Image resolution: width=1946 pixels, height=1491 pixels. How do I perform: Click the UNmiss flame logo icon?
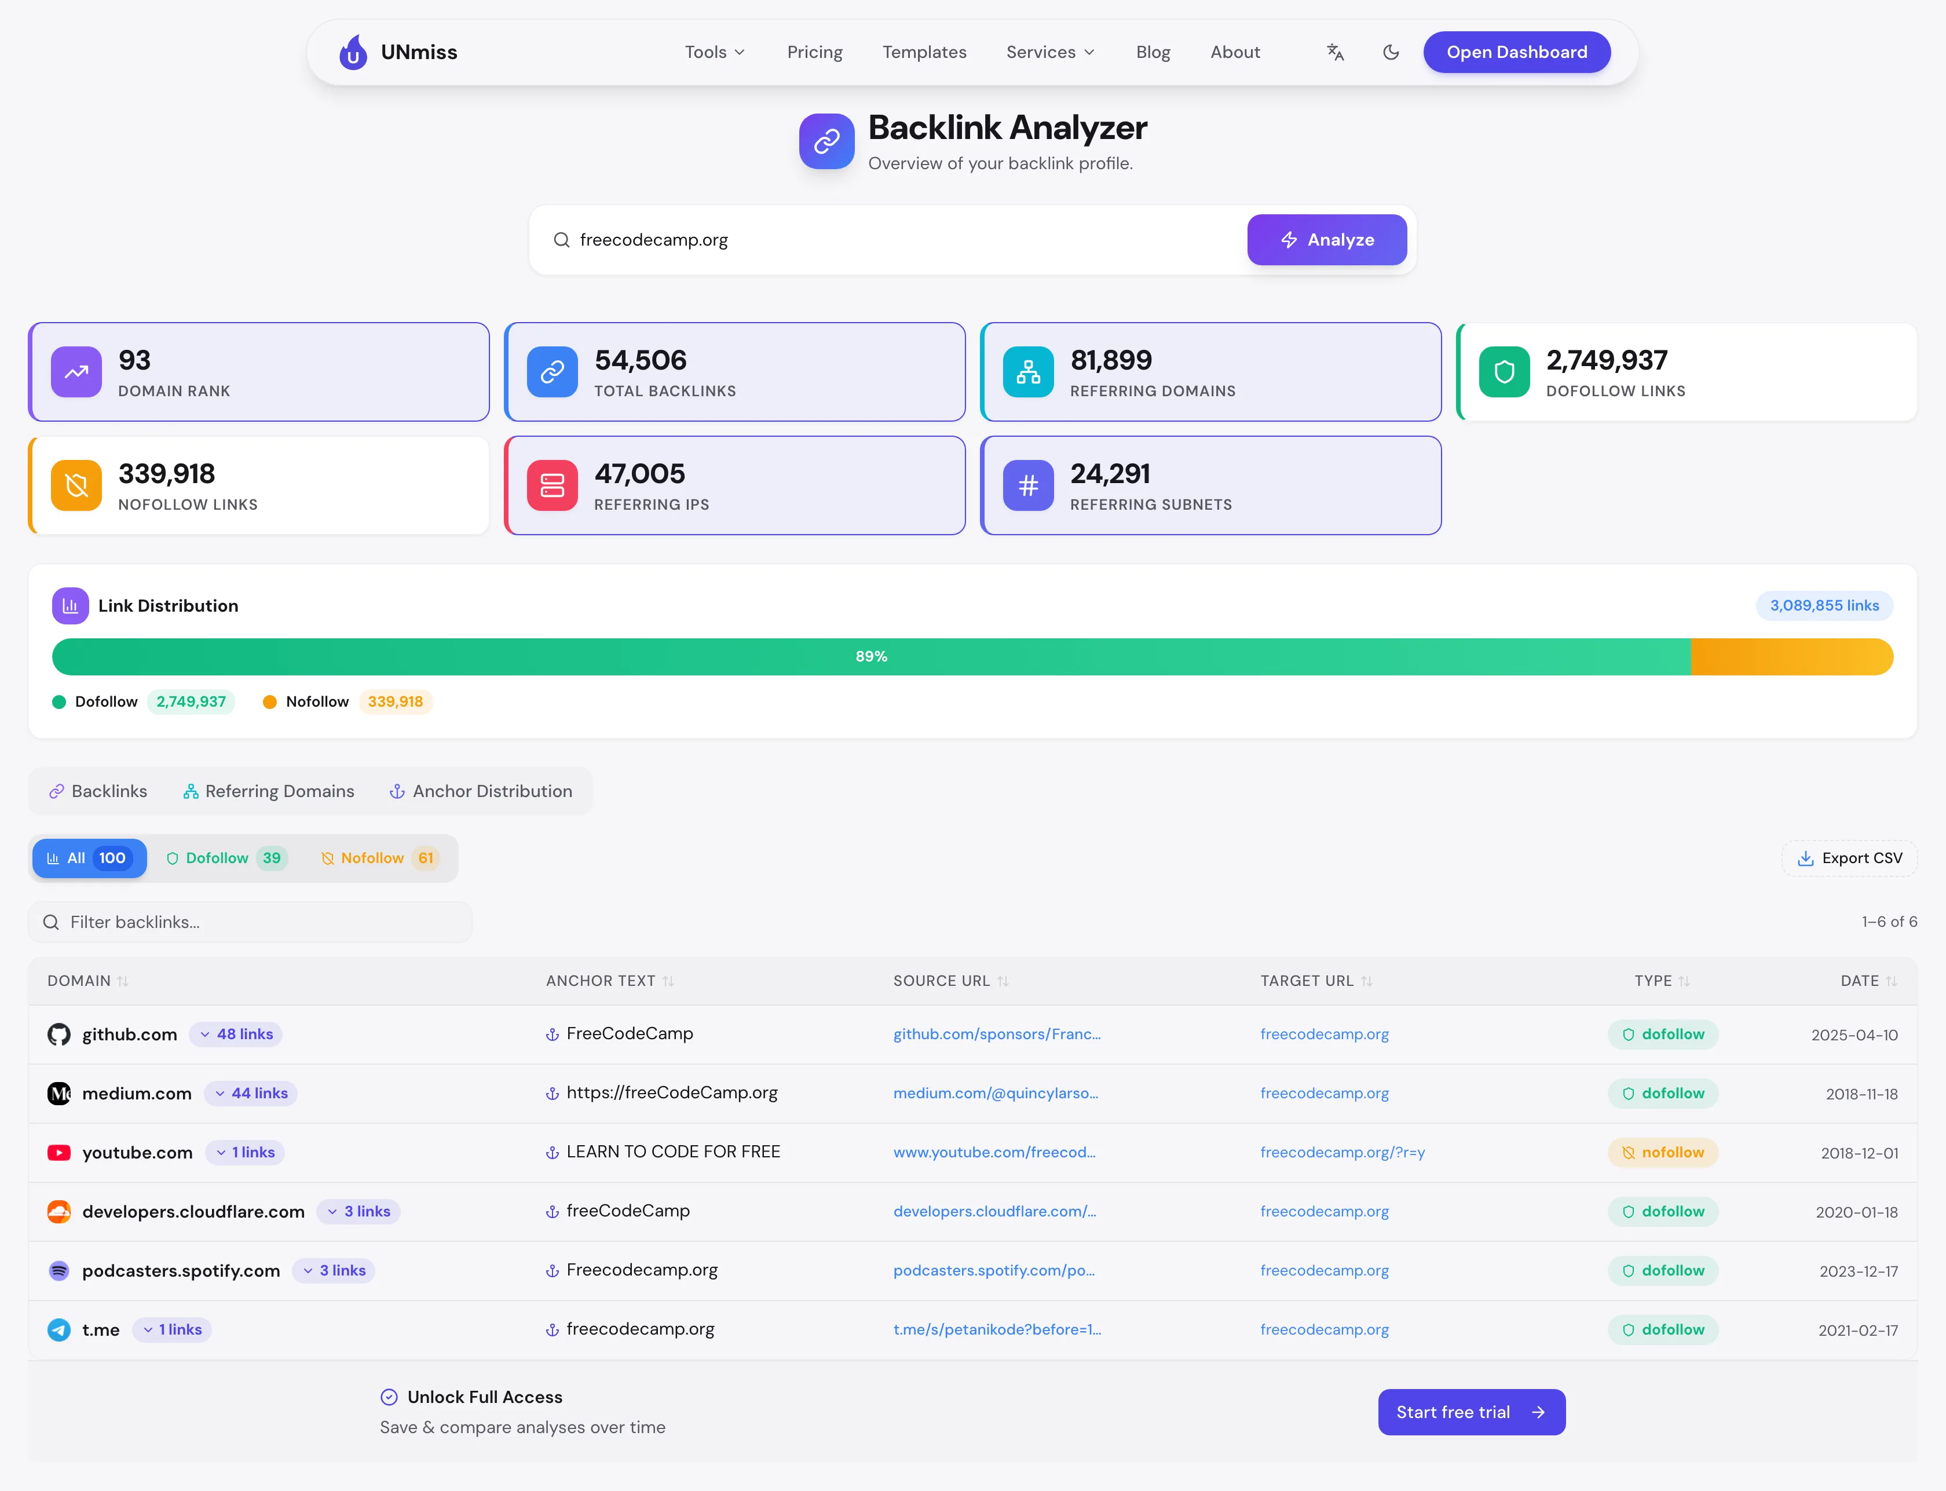(353, 52)
